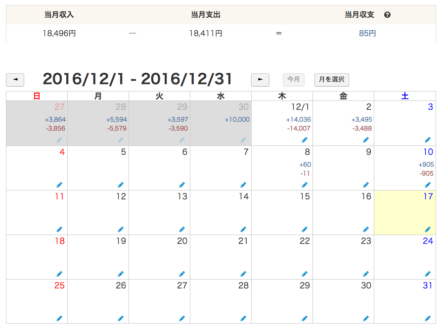Edit entry pencil for highlighted December 17
Viewport: 443px width, 334px height.
pyautogui.click(x=428, y=230)
